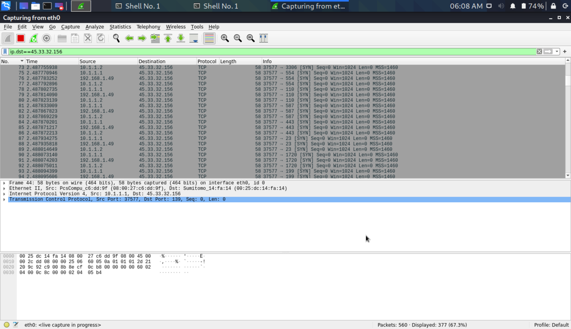This screenshot has height=329, width=571.
Task: Click the display filter bookmark icon
Action: (5, 51)
